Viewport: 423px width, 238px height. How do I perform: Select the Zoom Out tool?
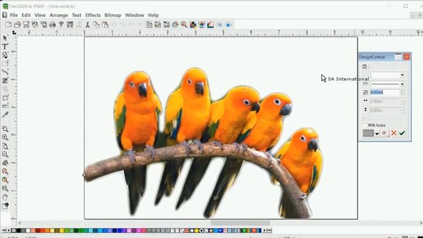click(x=5, y=154)
